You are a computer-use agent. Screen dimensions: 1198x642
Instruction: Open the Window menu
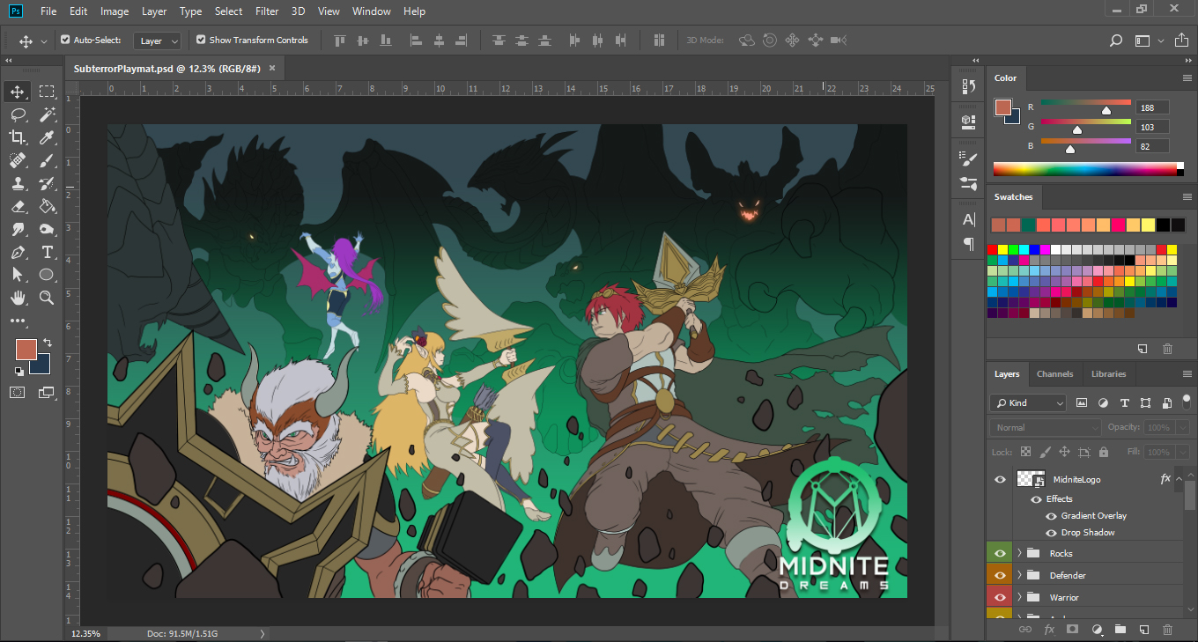coord(371,11)
